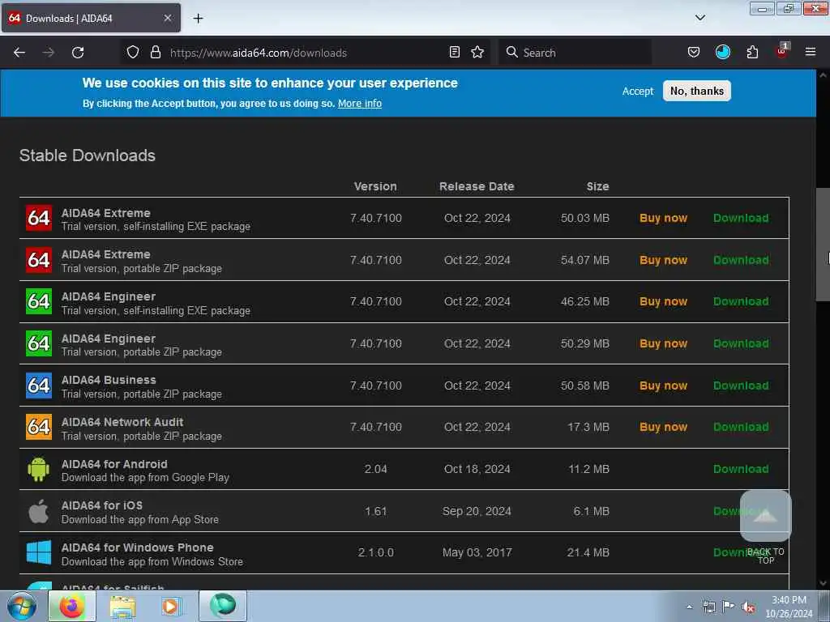
Task: Click the Apple logo icon for iOS
Action: pos(39,511)
